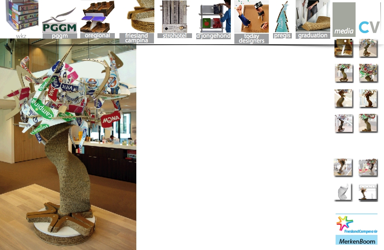
Task: Click the large MerkenBoom tree photo
Action: tap(68, 144)
